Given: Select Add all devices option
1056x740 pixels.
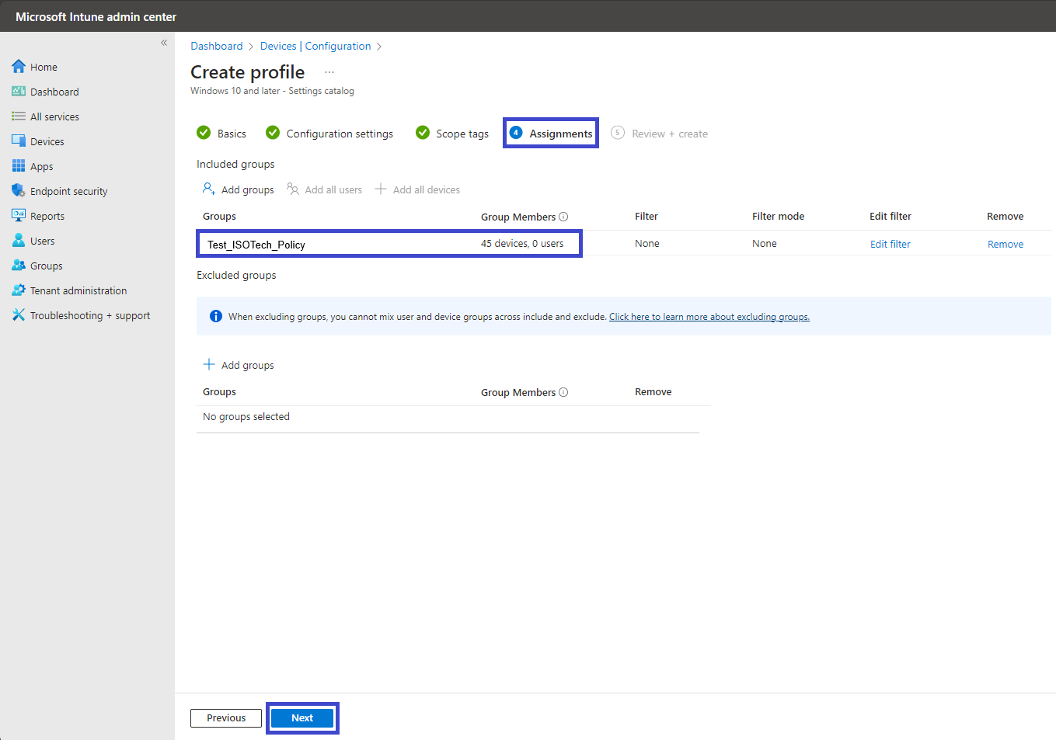Looking at the screenshot, I should (x=417, y=189).
